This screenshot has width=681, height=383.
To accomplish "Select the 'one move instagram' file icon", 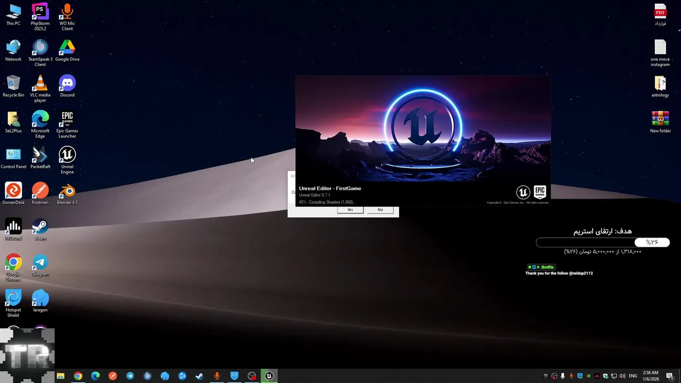I will coord(660,53).
